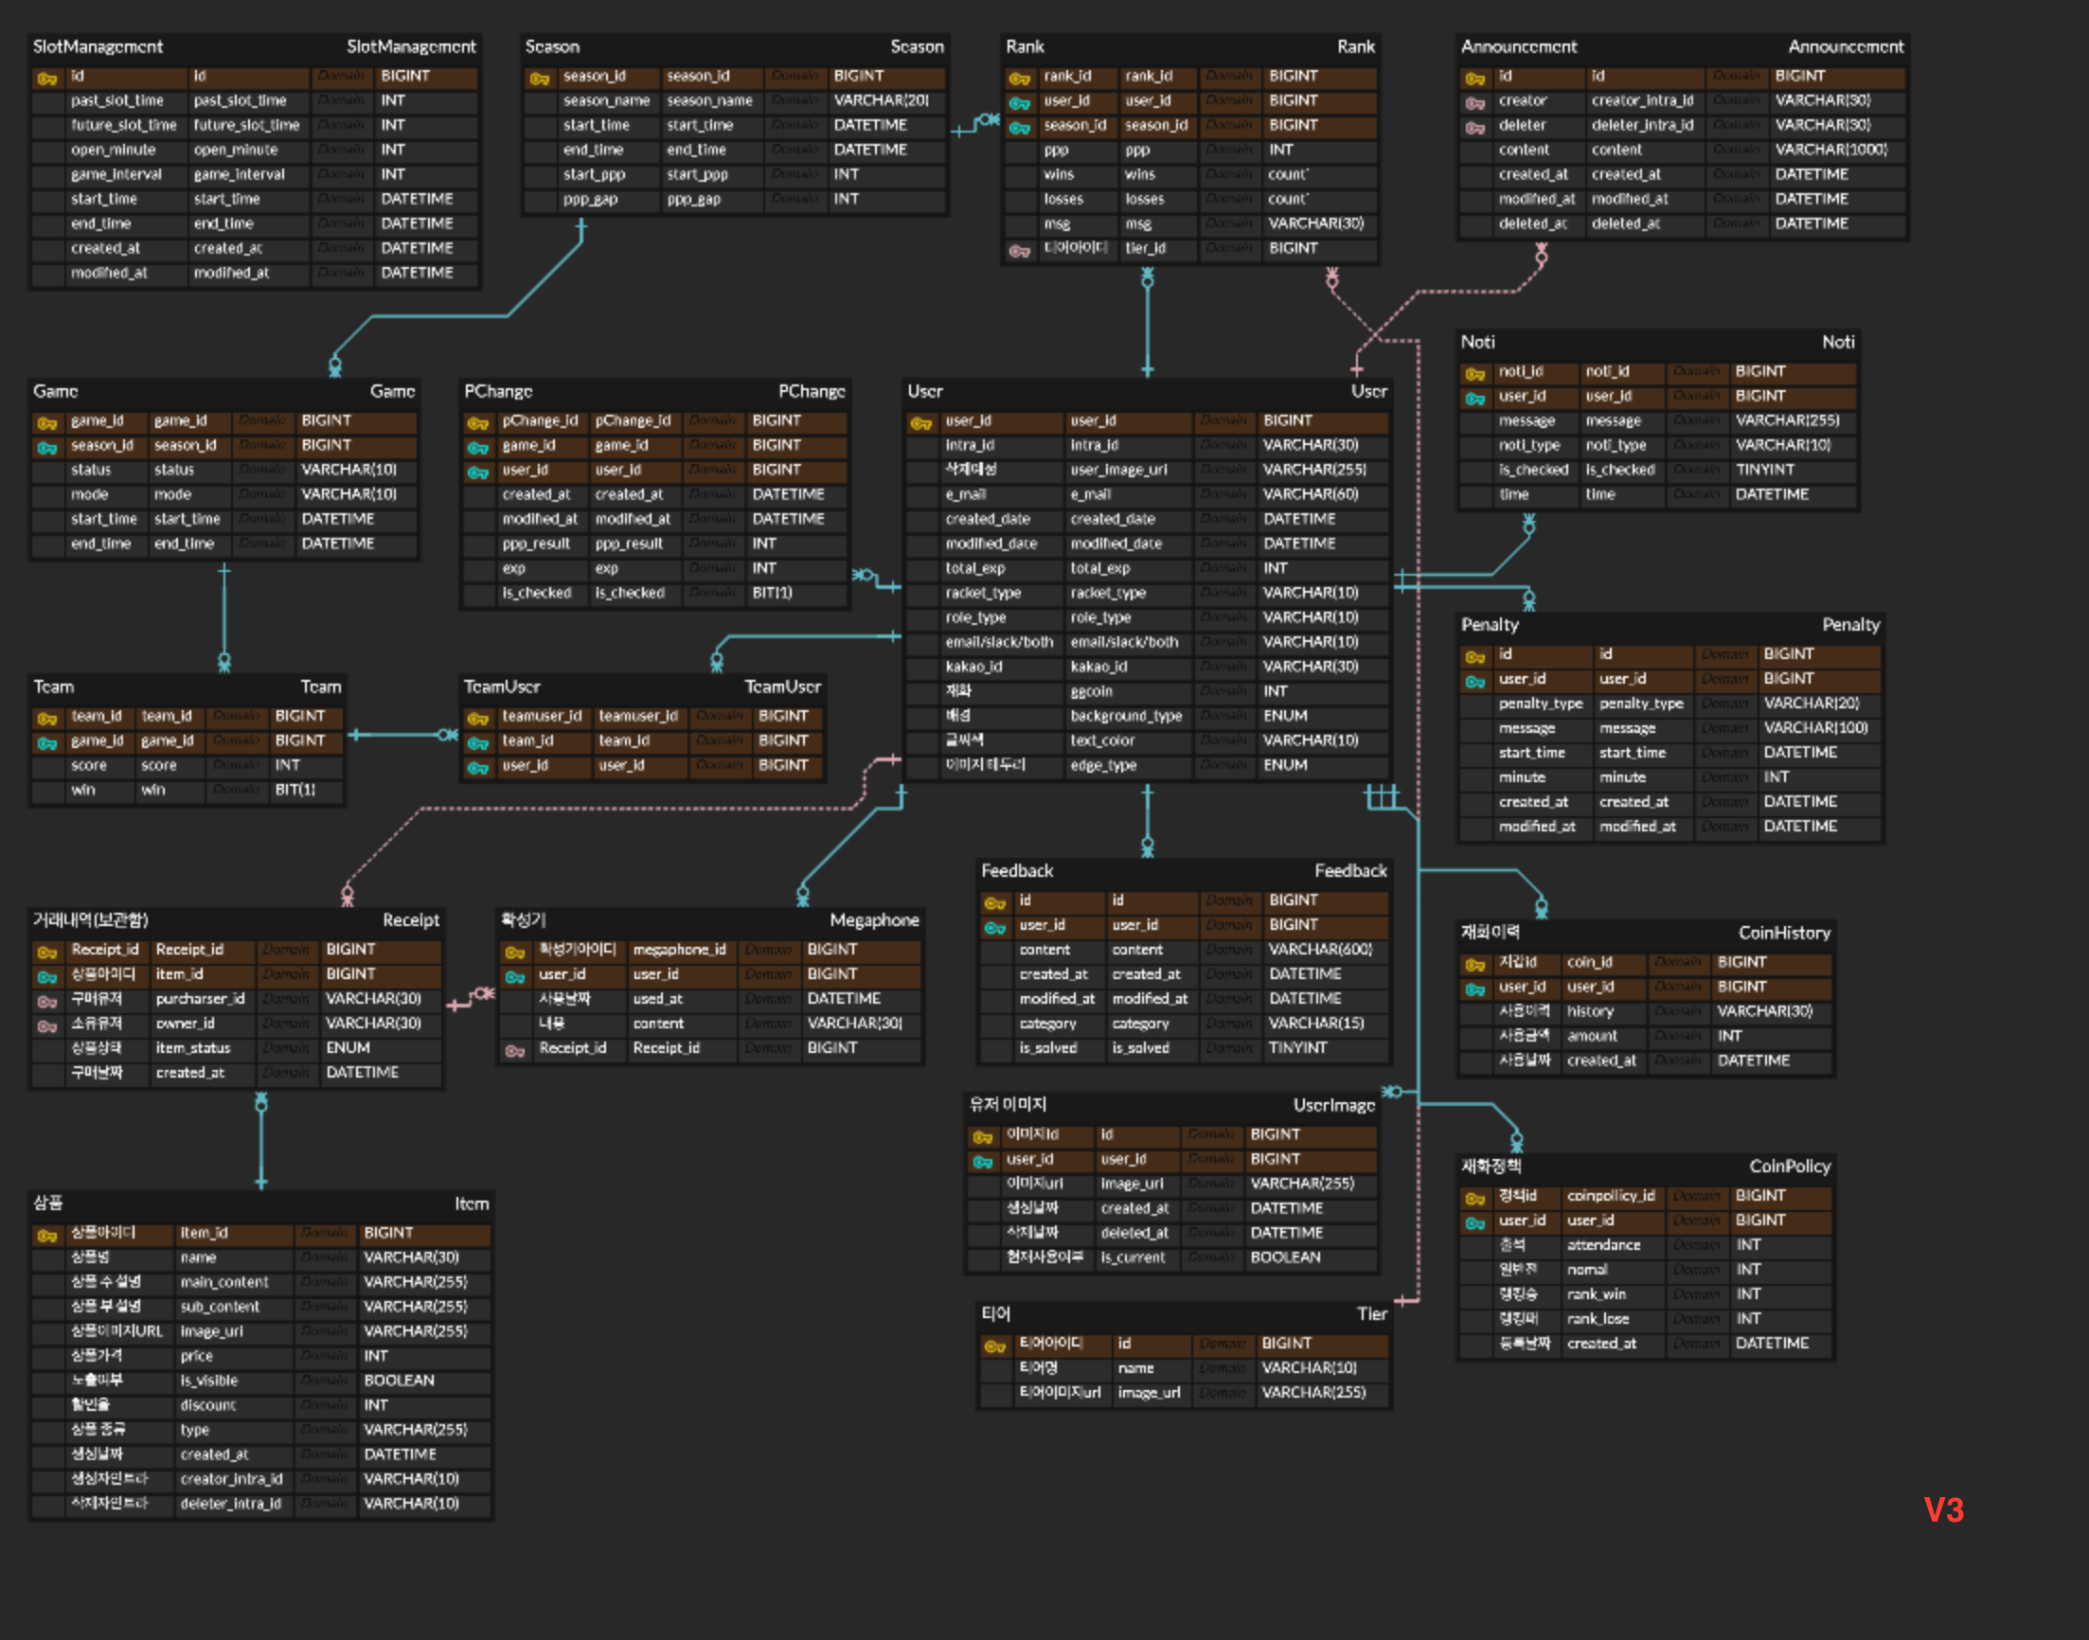The image size is (2089, 1640).
Task: Click BIT(1) in the Team win row
Action: click(295, 790)
